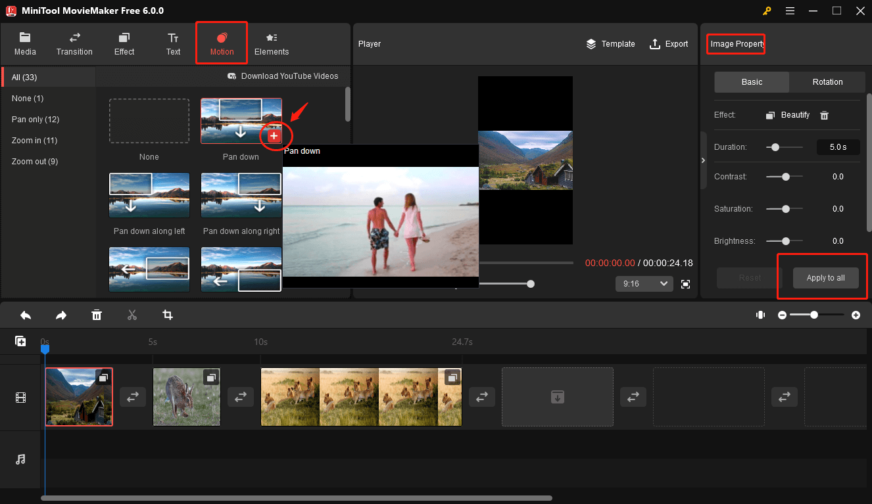The width and height of the screenshot is (872, 504).
Task: Click motion icon on lions clip
Action: [452, 377]
